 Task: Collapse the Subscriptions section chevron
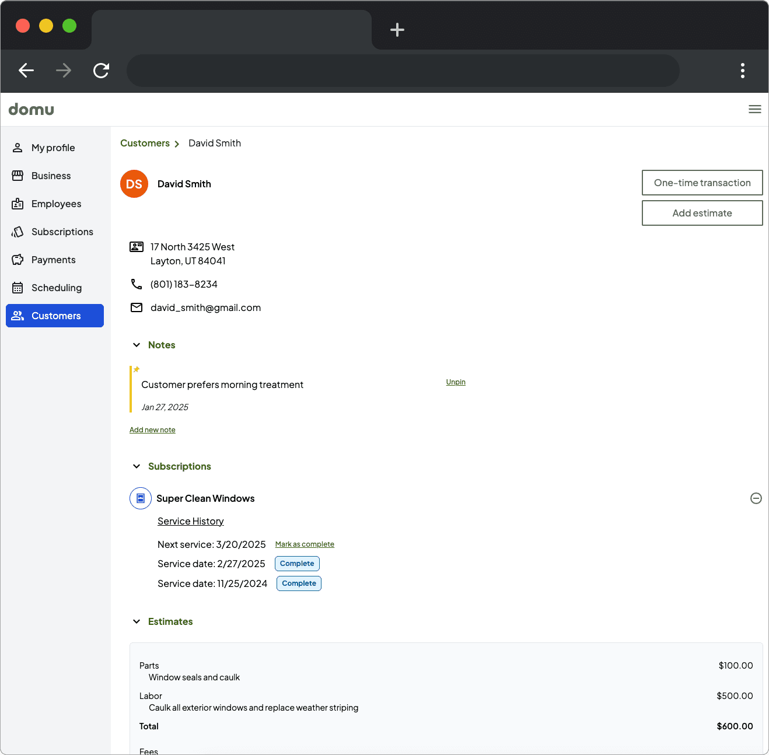[137, 466]
